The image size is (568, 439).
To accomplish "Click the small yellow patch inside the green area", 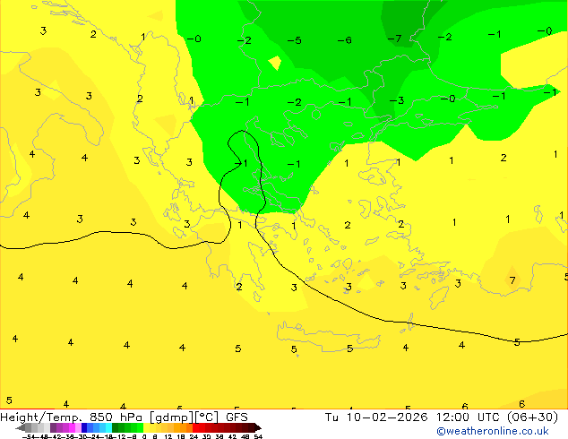I will point(275,63).
